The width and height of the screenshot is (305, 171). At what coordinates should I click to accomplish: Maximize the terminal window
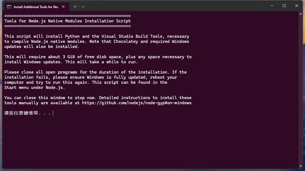tap(284, 6)
